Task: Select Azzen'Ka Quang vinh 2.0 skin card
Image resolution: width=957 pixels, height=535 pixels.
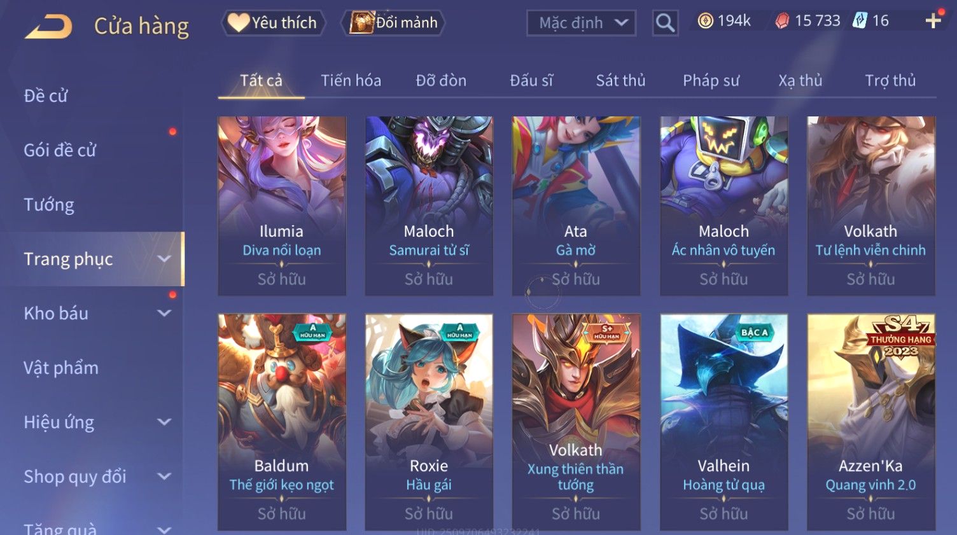Action: click(871, 422)
